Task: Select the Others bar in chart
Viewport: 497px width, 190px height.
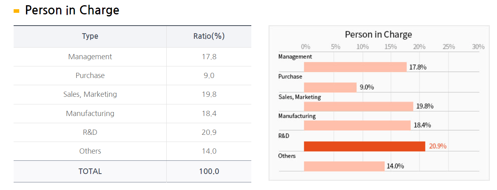Action: [x=344, y=166]
